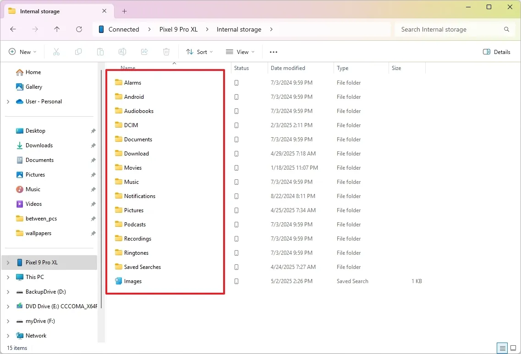
Task: Click the Copy icon in the toolbar
Action: pos(78,52)
